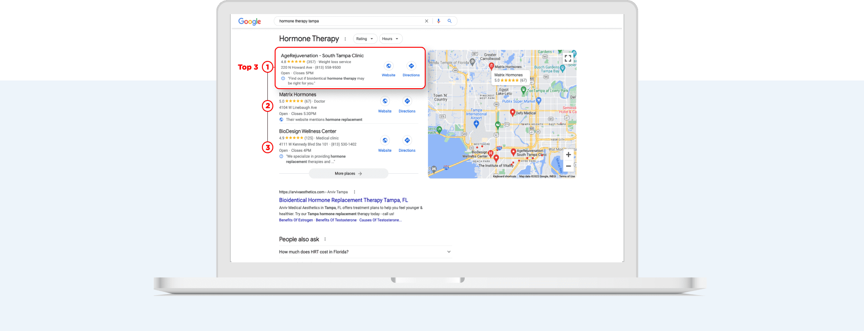Click More places button

coord(348,174)
